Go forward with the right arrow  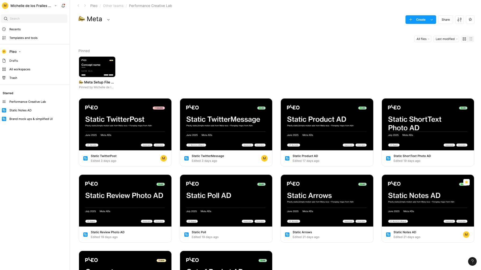(x=85, y=6)
